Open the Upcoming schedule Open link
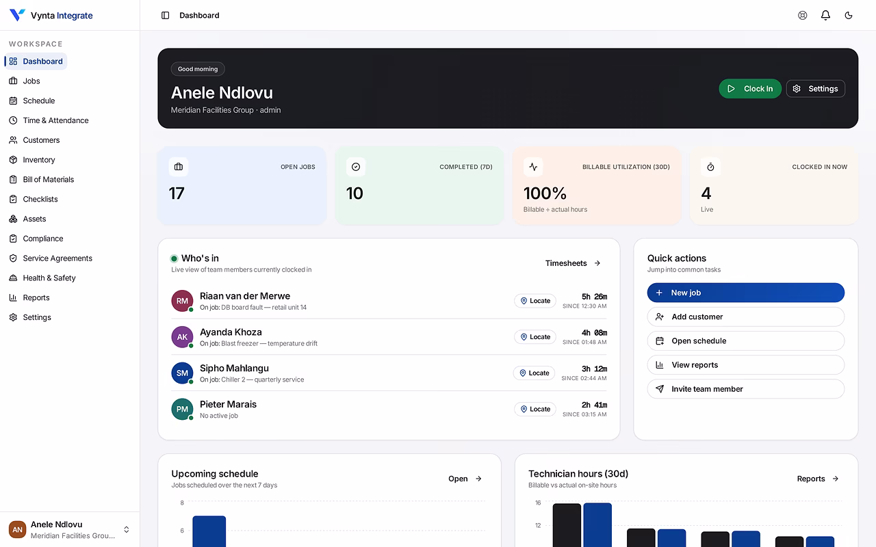 (x=465, y=479)
